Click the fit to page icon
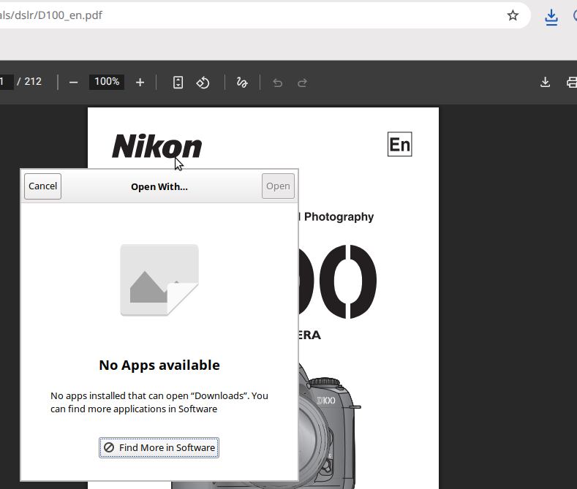 178,82
